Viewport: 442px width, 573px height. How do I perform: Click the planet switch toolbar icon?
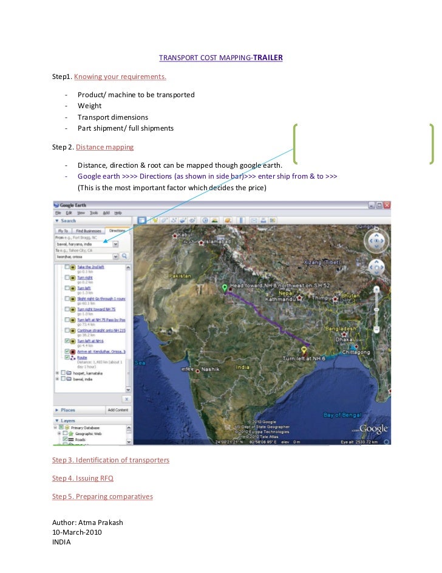click(228, 220)
